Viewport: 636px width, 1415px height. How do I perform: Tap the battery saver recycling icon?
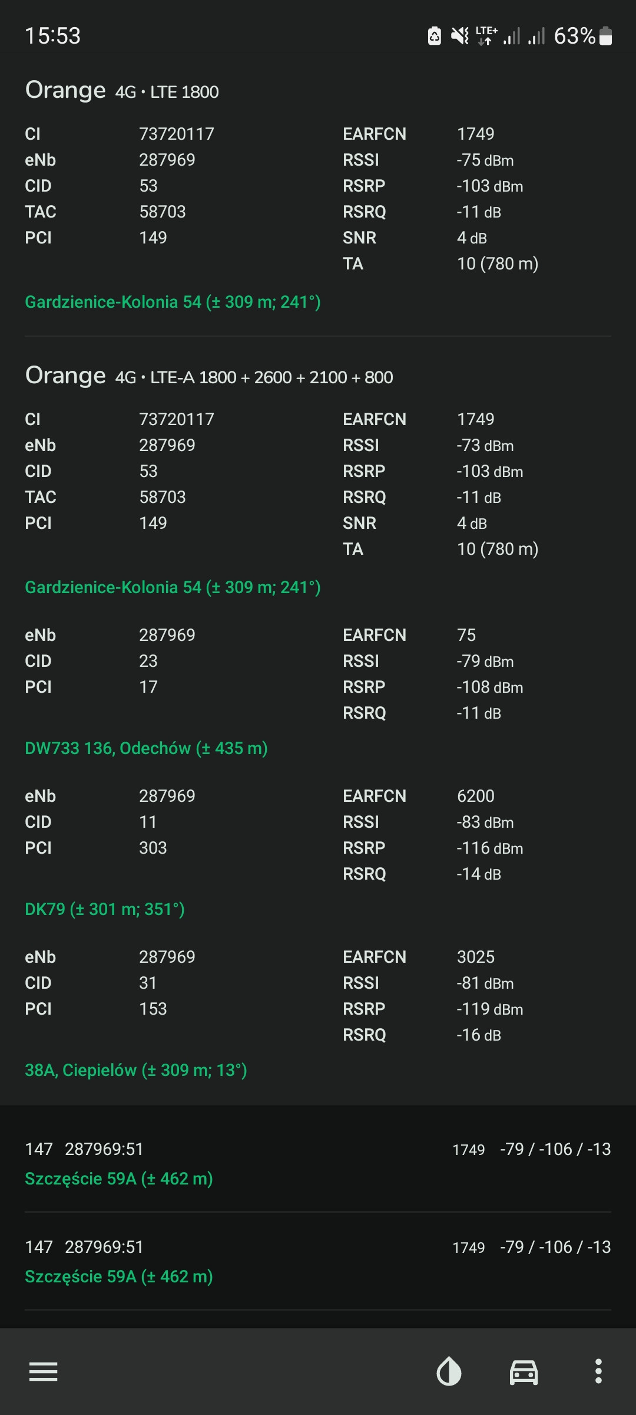(x=434, y=36)
